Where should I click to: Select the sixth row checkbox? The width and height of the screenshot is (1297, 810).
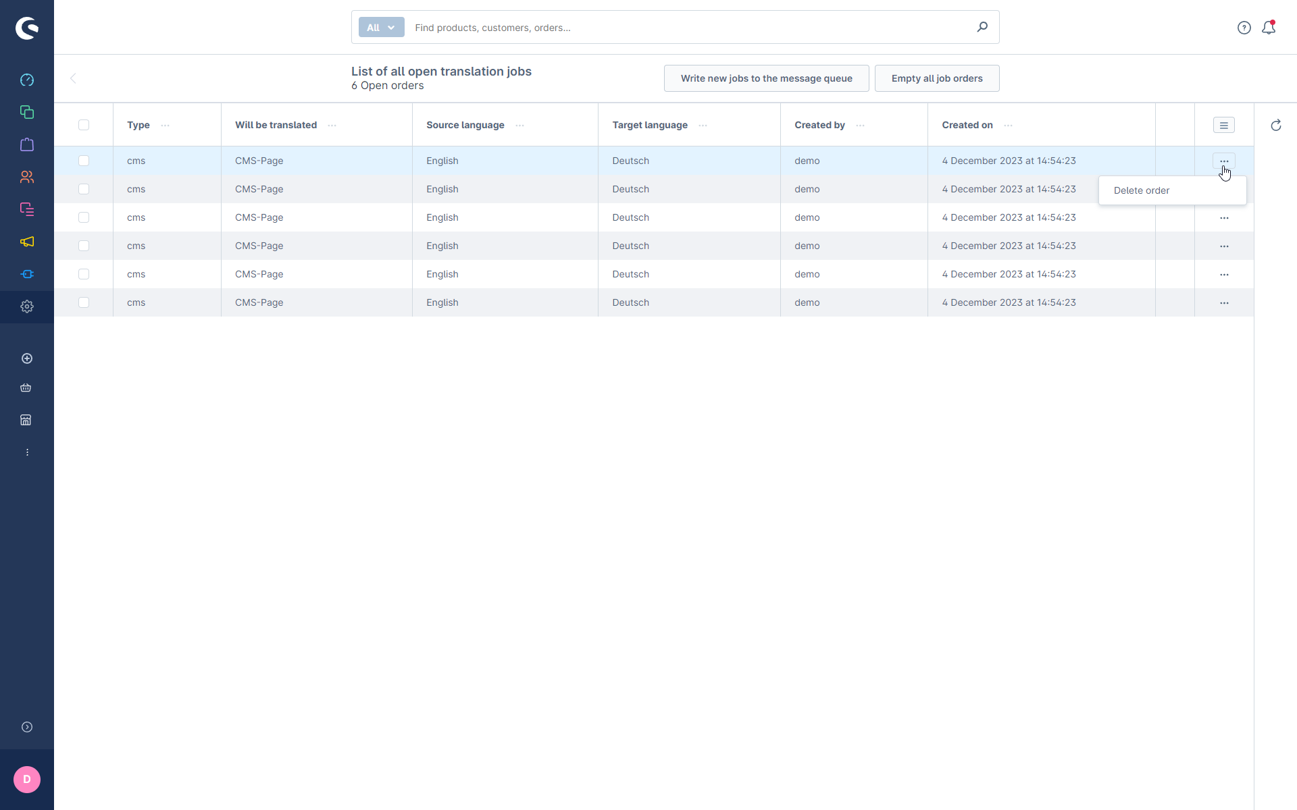click(x=84, y=302)
